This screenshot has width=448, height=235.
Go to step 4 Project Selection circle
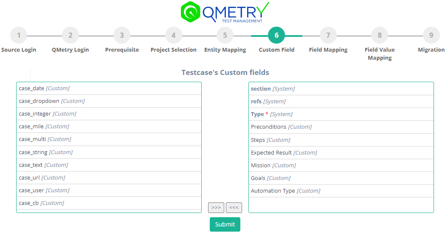tap(173, 35)
